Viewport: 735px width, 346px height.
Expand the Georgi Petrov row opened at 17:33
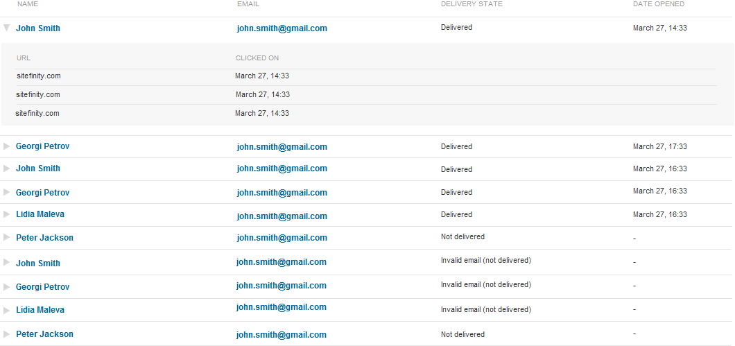pos(6,146)
